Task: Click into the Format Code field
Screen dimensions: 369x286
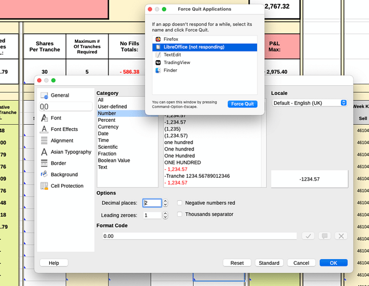Action: pos(199,236)
